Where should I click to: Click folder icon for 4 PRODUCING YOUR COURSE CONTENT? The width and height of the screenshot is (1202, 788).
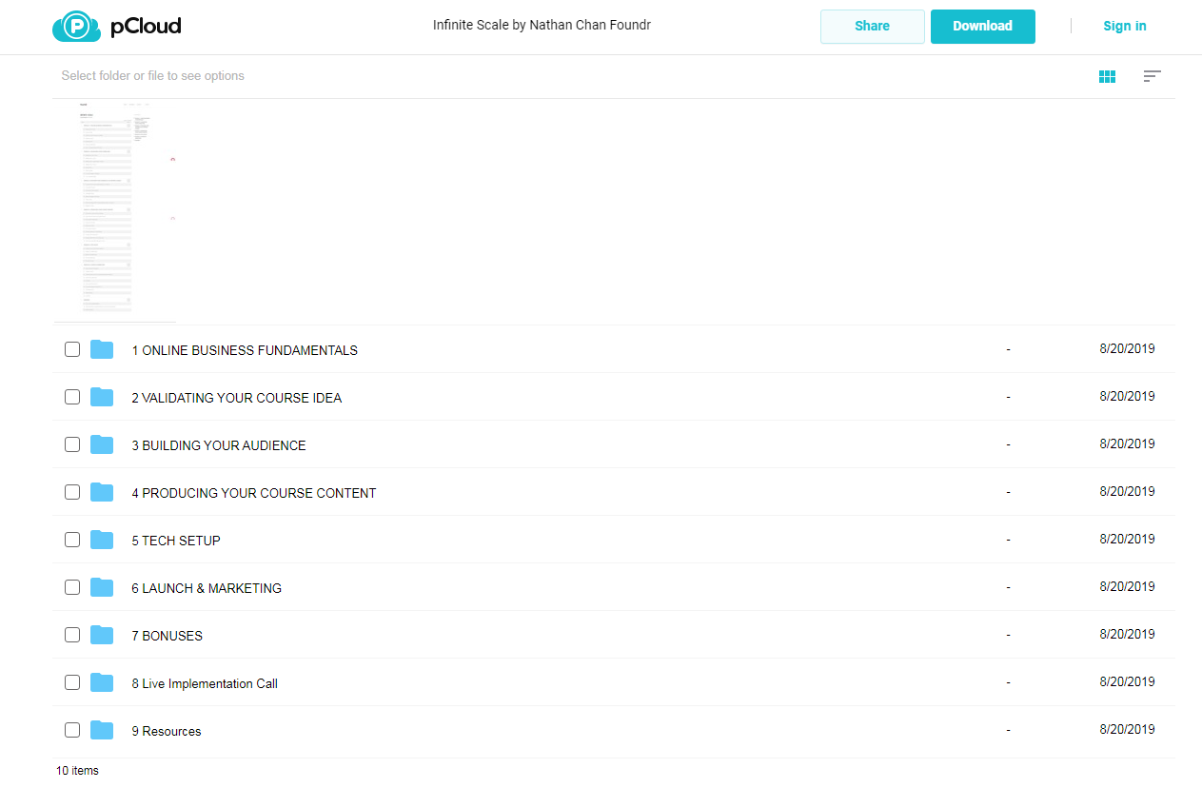tap(102, 492)
